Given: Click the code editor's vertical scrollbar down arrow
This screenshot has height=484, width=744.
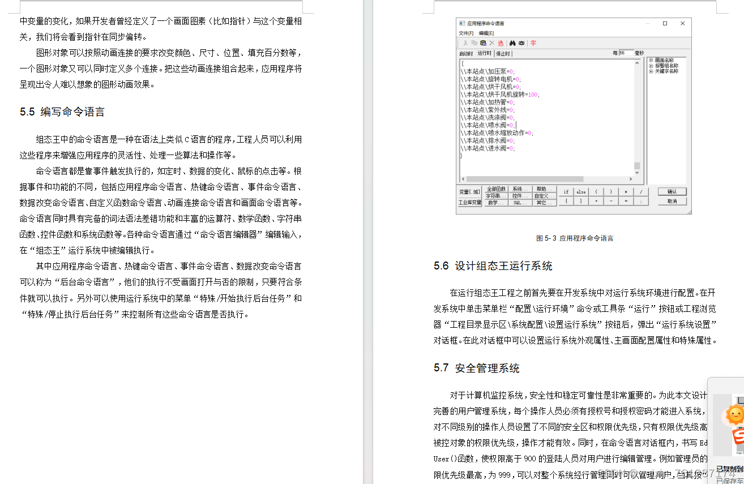Looking at the screenshot, I should pos(636,173).
